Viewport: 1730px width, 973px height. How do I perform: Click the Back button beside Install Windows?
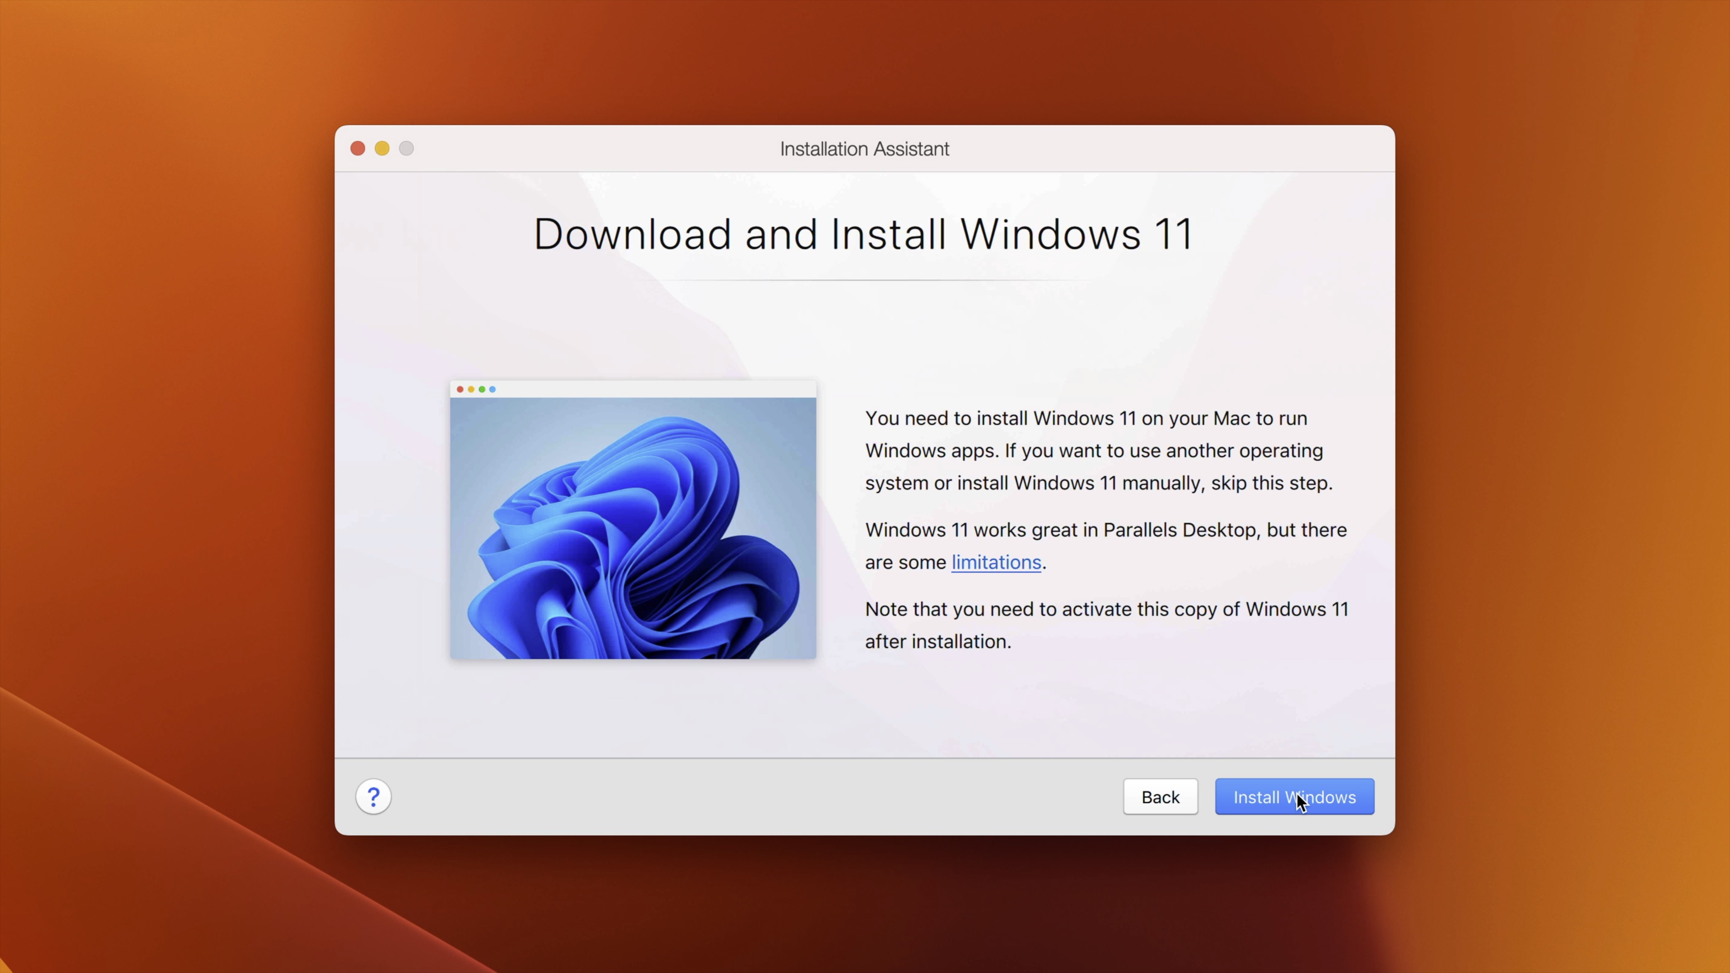[x=1160, y=797]
